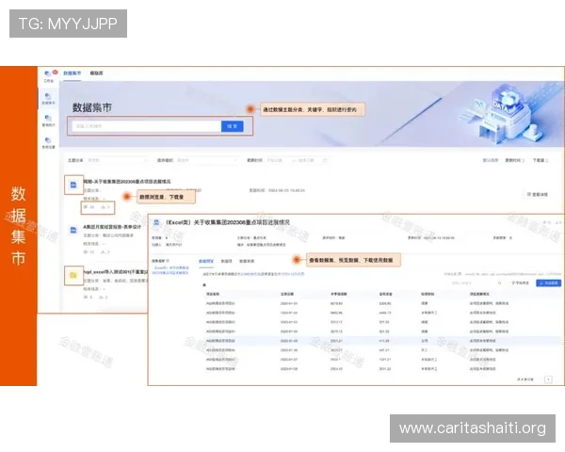Switch to the 模板库 top tab
Screen dimensions: 565x452
pyautogui.click(x=96, y=73)
